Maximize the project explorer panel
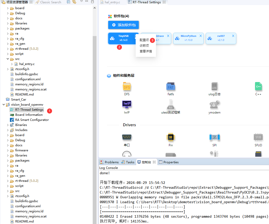269x224 pixels. (92, 2)
